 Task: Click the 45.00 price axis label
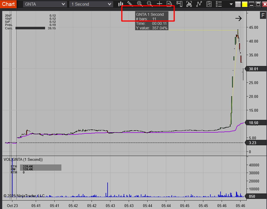point(253,27)
